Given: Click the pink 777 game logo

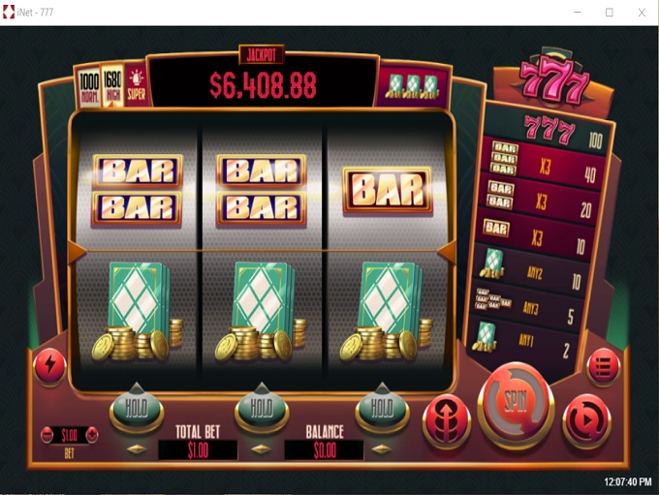Looking at the screenshot, I should pos(553,80).
